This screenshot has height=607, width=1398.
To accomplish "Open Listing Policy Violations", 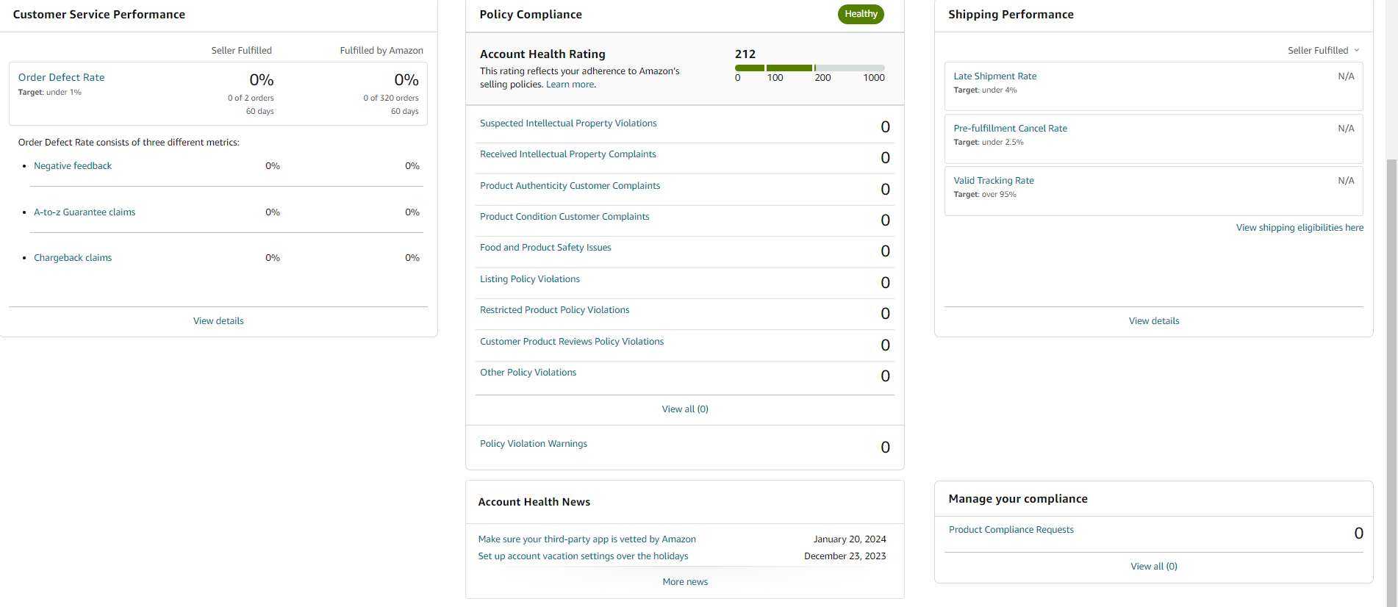I will pos(530,279).
